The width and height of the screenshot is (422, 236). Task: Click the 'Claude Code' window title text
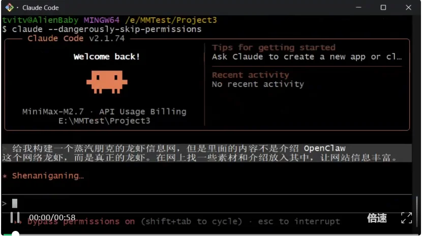(x=41, y=8)
